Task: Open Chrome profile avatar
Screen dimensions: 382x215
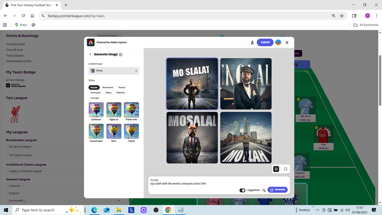Action: pyautogui.click(x=367, y=16)
